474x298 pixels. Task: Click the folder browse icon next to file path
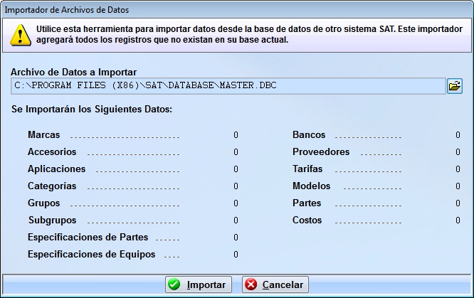[x=454, y=86]
